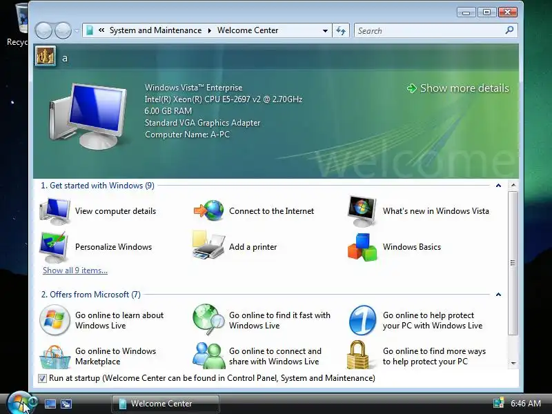Click the Intel Xeon CPU text line
This screenshot has width=552, height=414.
(223, 99)
